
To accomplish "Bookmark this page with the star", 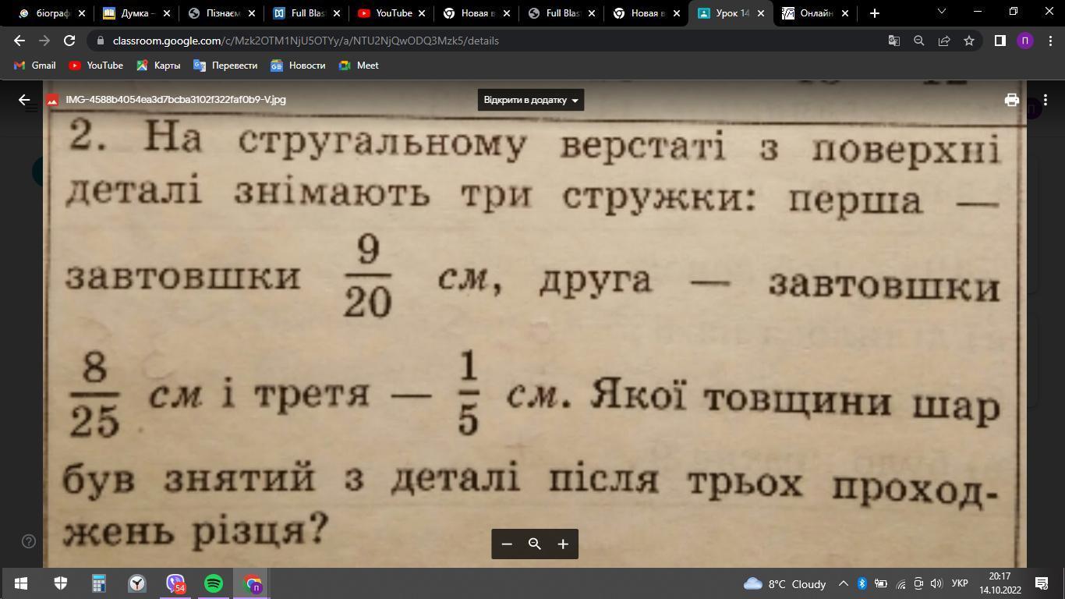I will coord(969,41).
